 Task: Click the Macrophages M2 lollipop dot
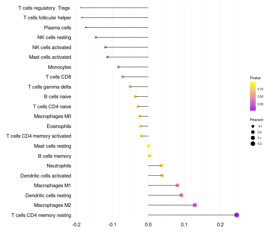coord(195,205)
